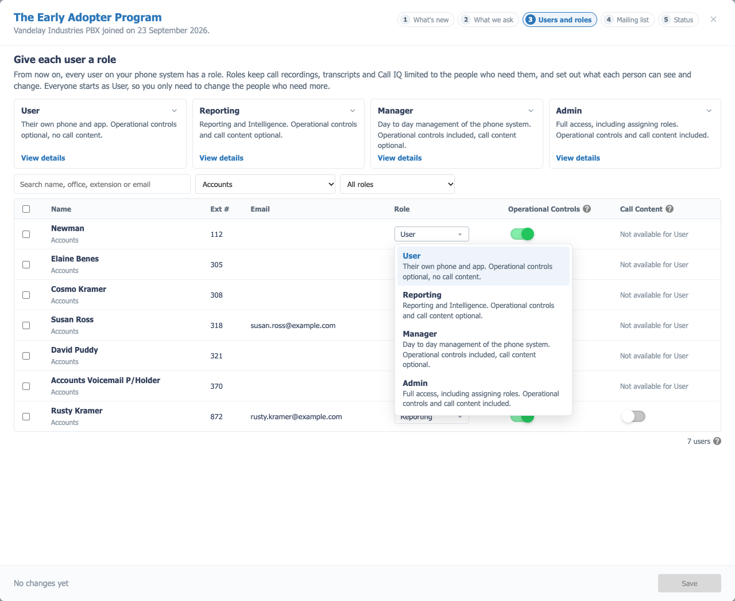Select Susan Ross checkbox
The height and width of the screenshot is (601, 735).
26,325
